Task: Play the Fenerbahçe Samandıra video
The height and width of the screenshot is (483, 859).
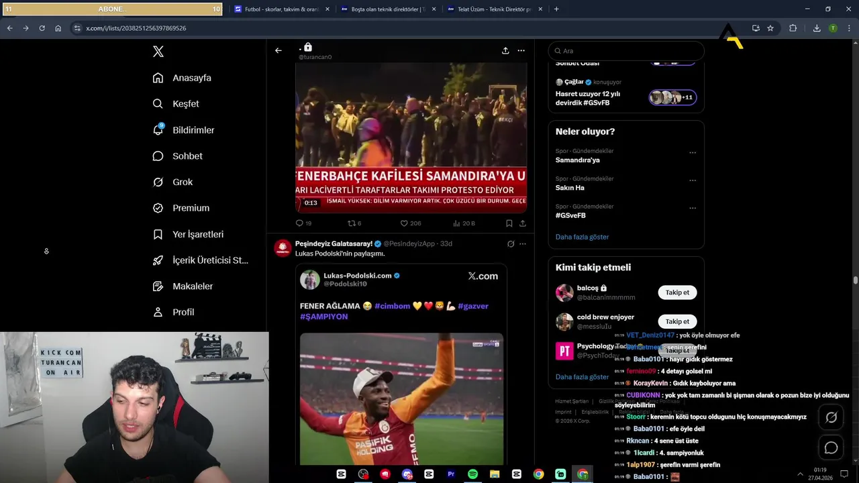Action: (411, 138)
